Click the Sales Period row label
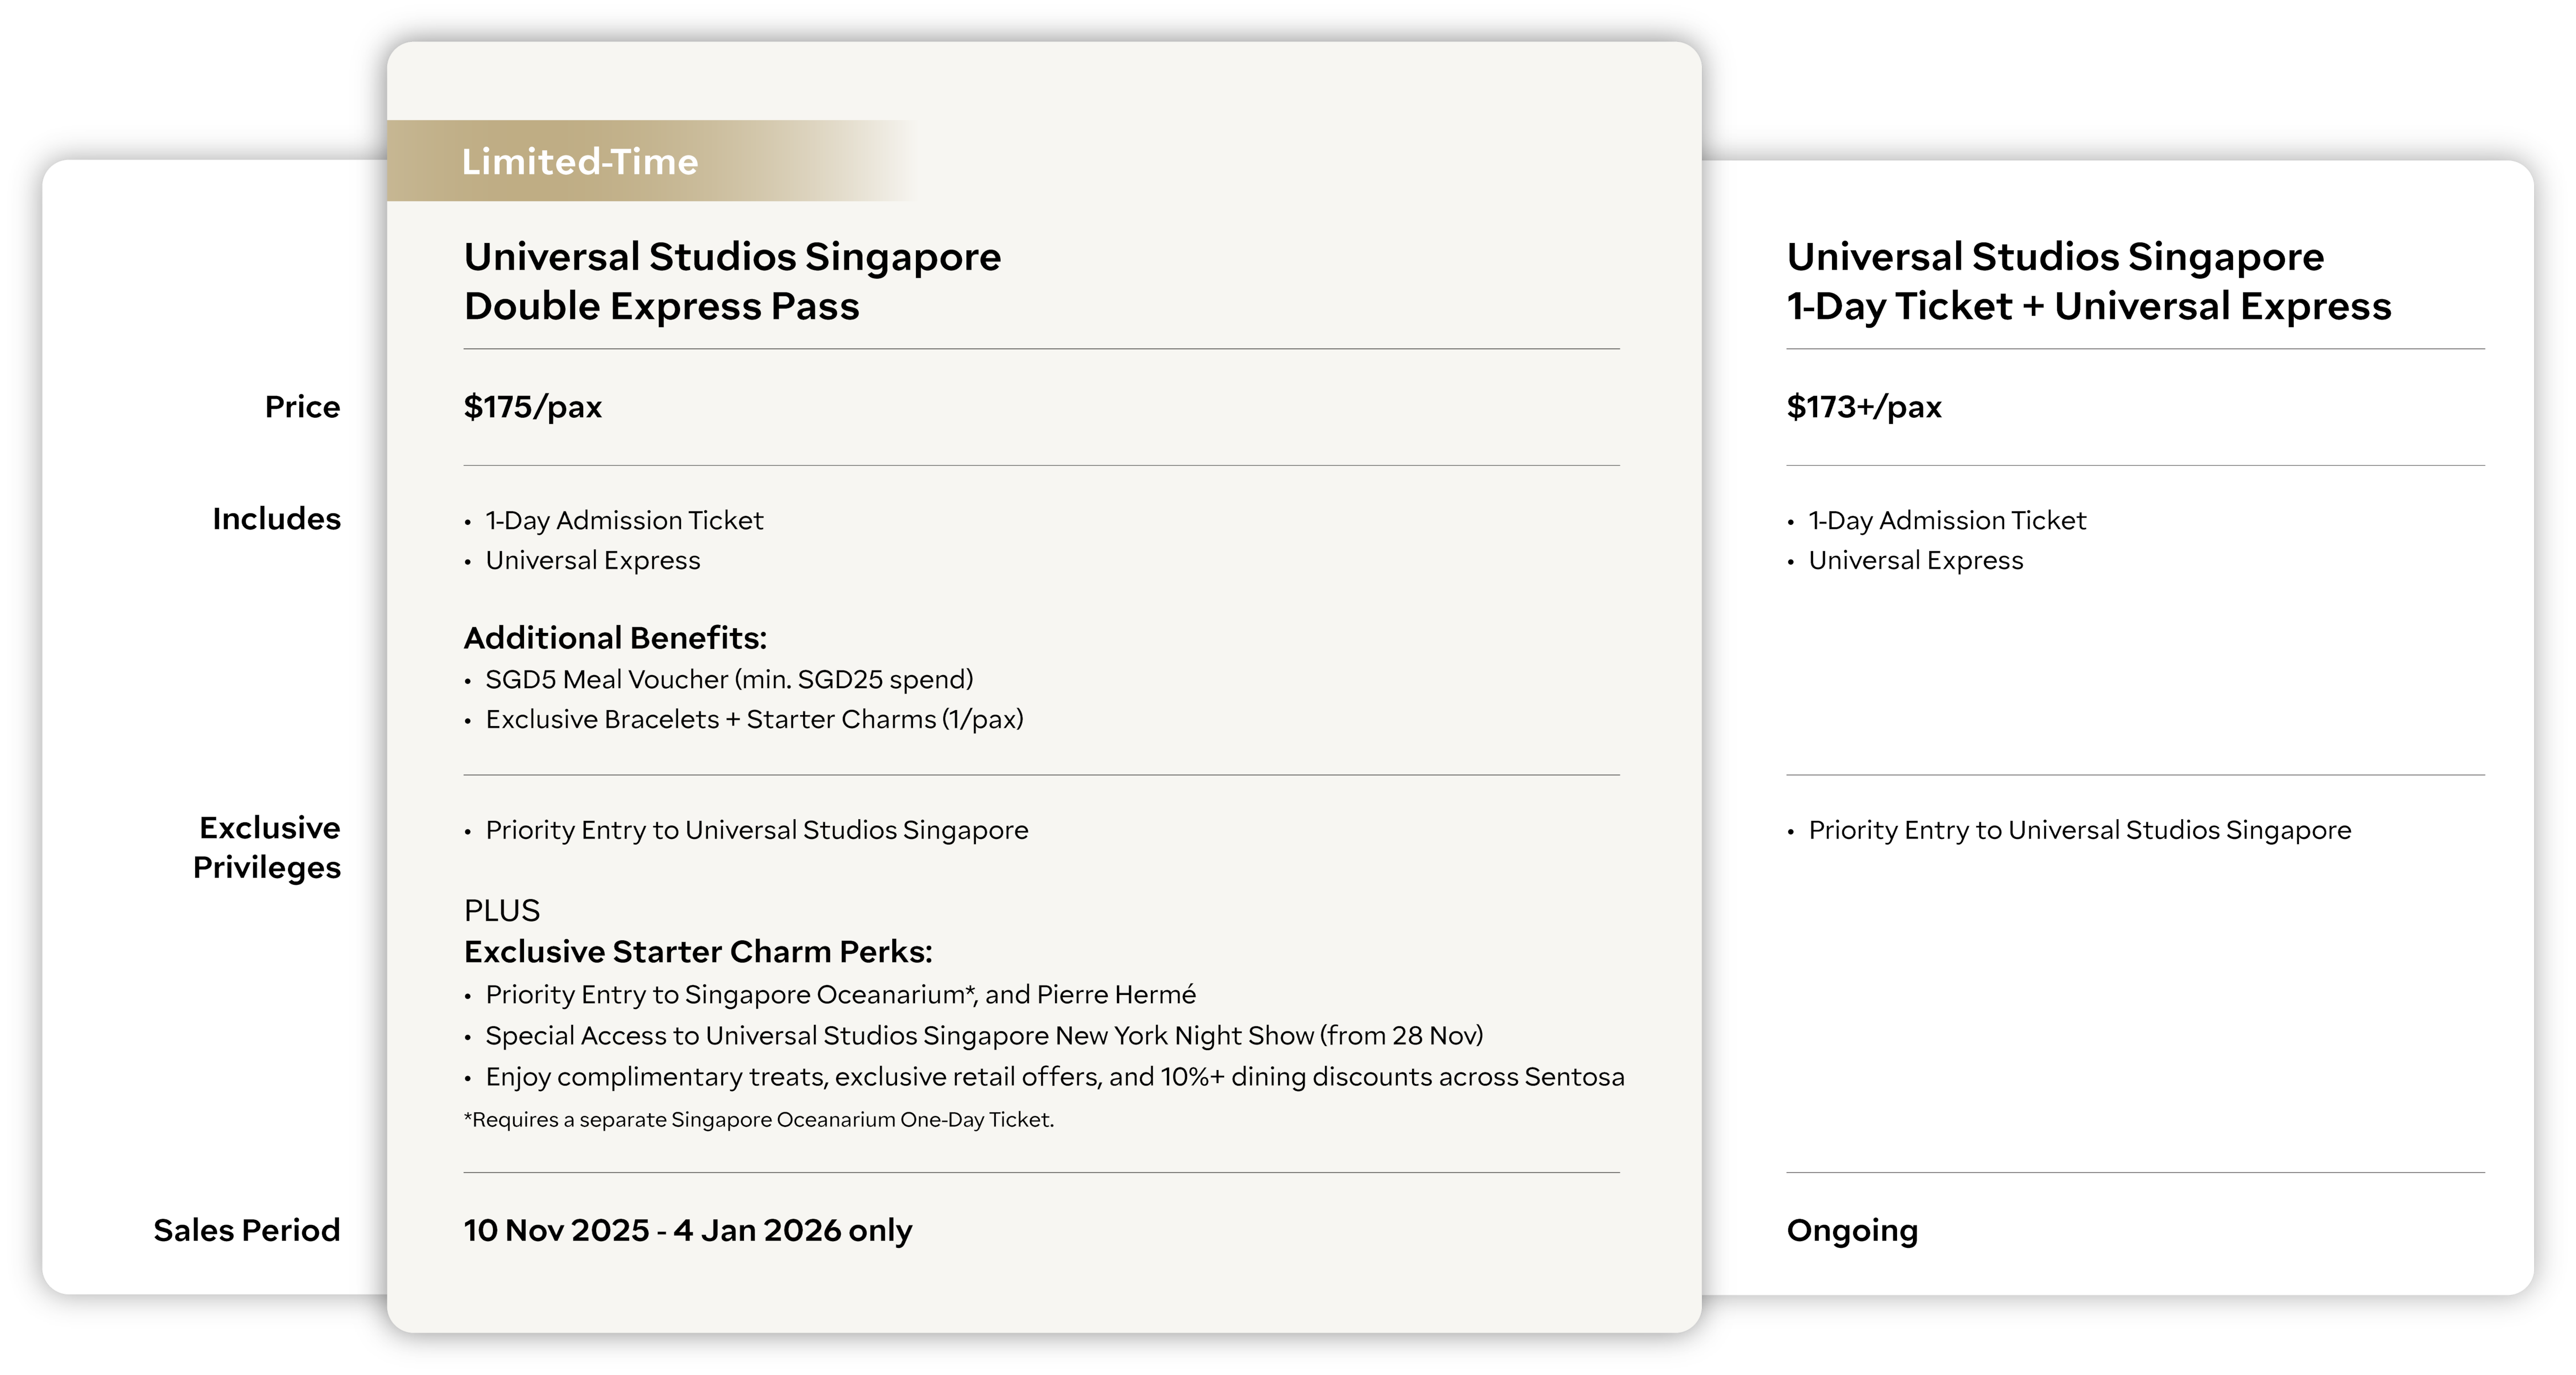Screen dimensions: 2576x1375 click(246, 1230)
